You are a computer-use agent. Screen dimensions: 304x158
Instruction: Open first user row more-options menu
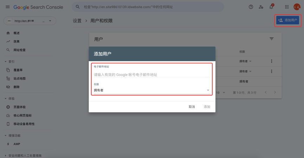tap(272, 61)
